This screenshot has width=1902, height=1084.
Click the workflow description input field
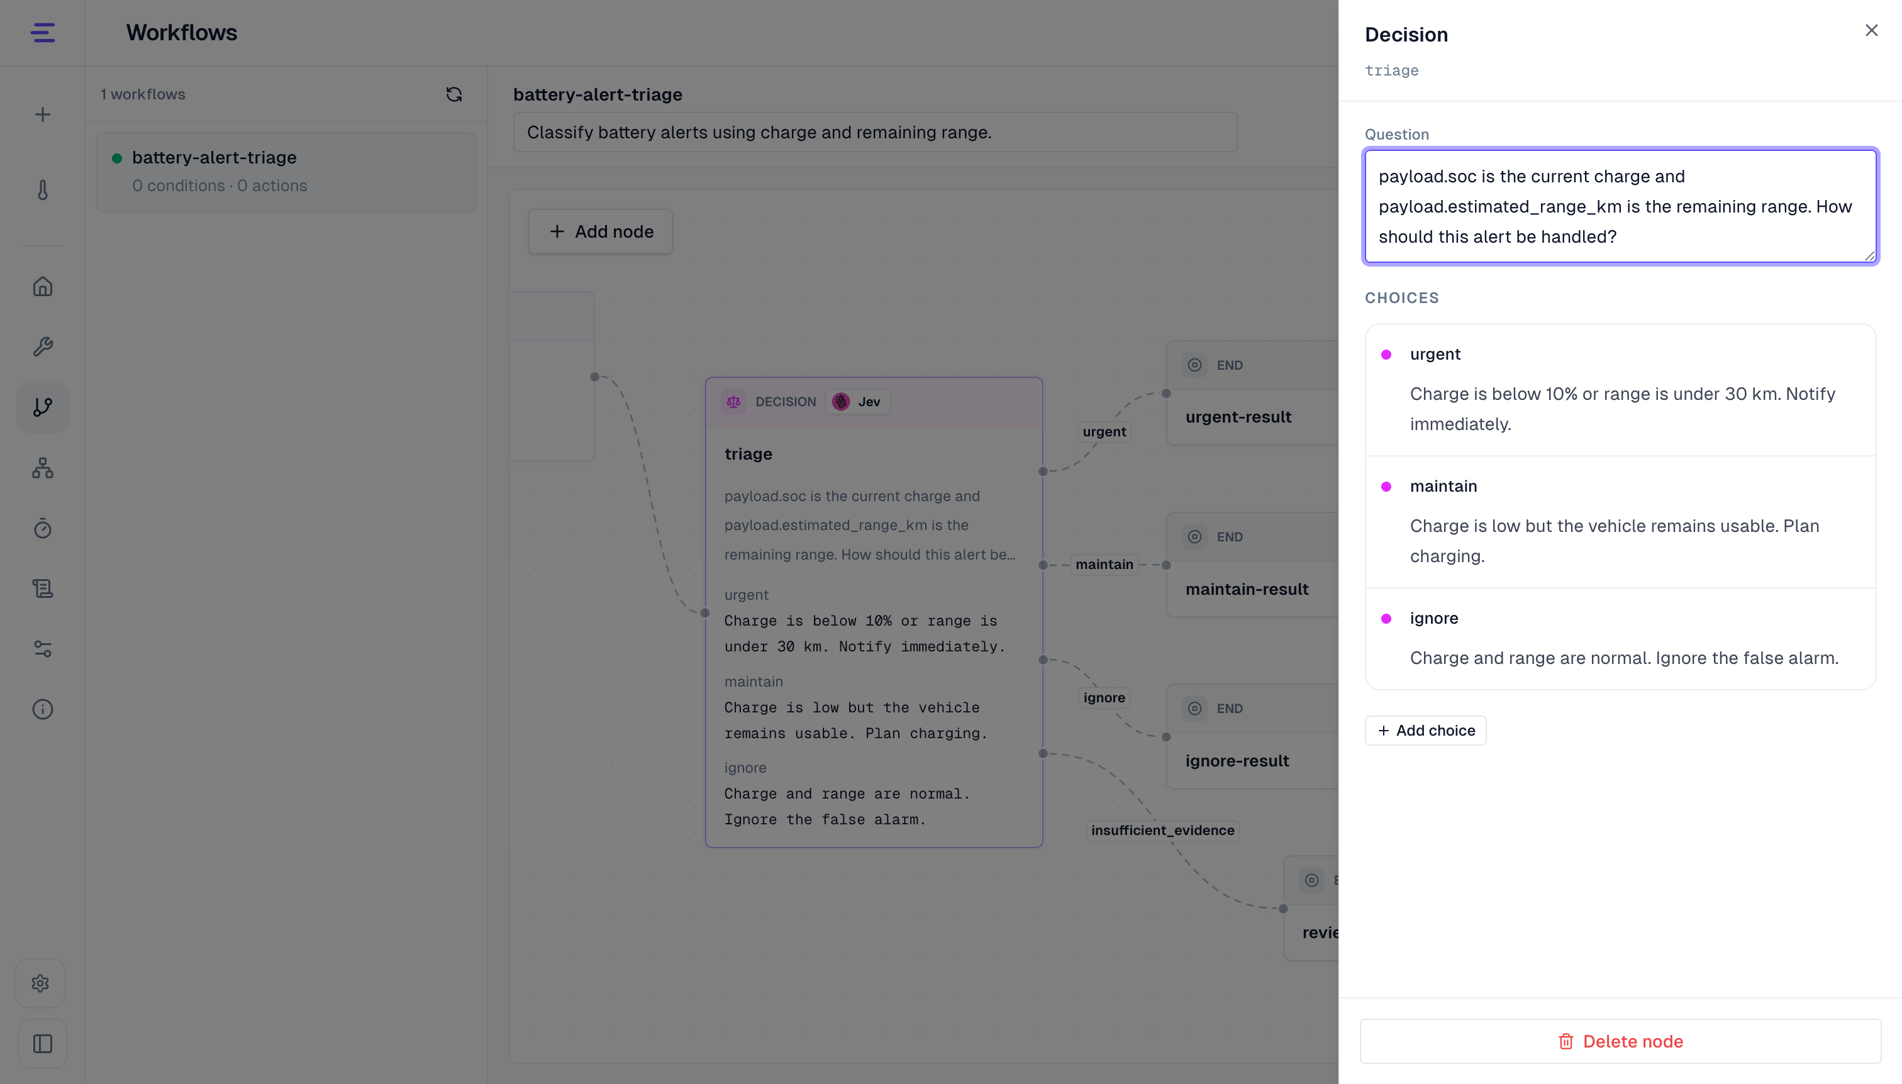[875, 133]
